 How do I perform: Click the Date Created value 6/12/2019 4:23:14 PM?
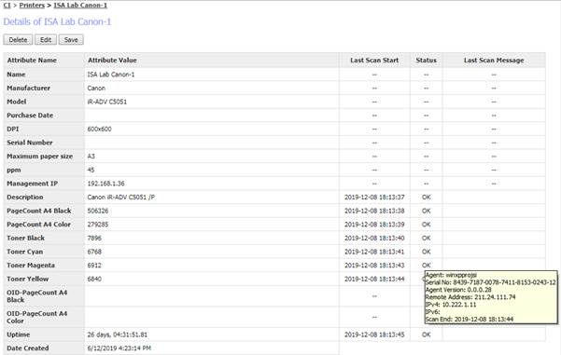point(119,348)
